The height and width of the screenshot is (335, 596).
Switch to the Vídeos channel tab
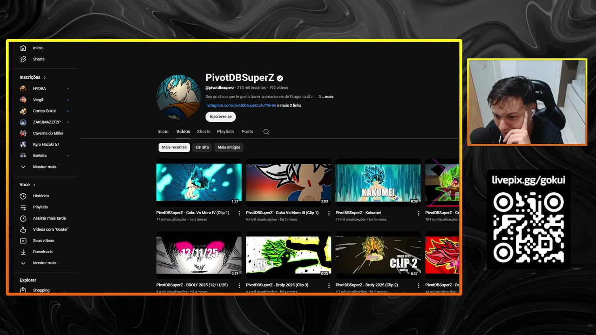click(x=183, y=132)
